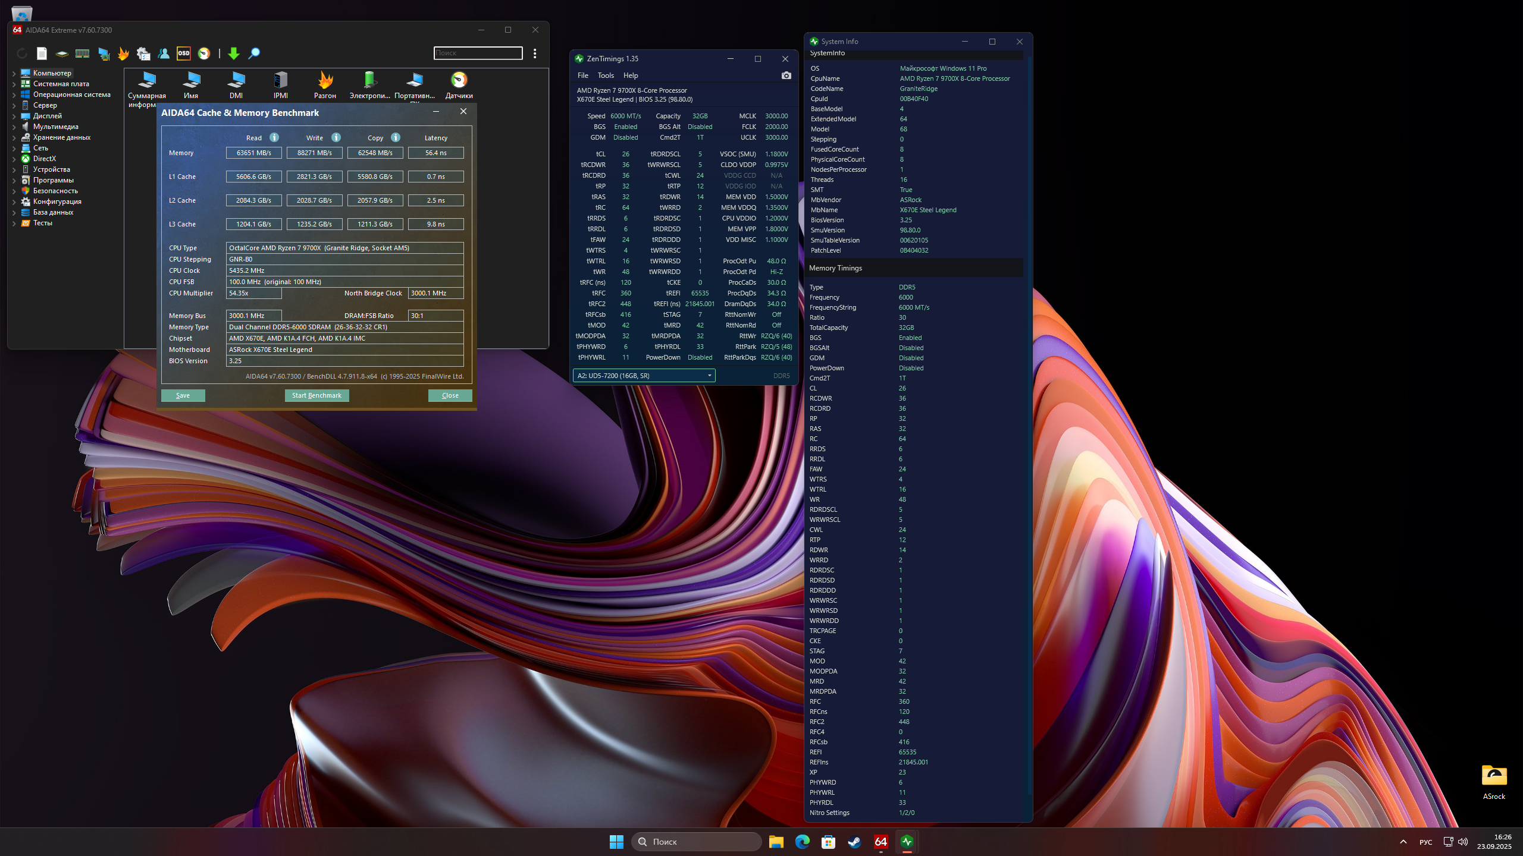Expand the Системная плата tree node
1523x856 pixels.
click(x=14, y=84)
